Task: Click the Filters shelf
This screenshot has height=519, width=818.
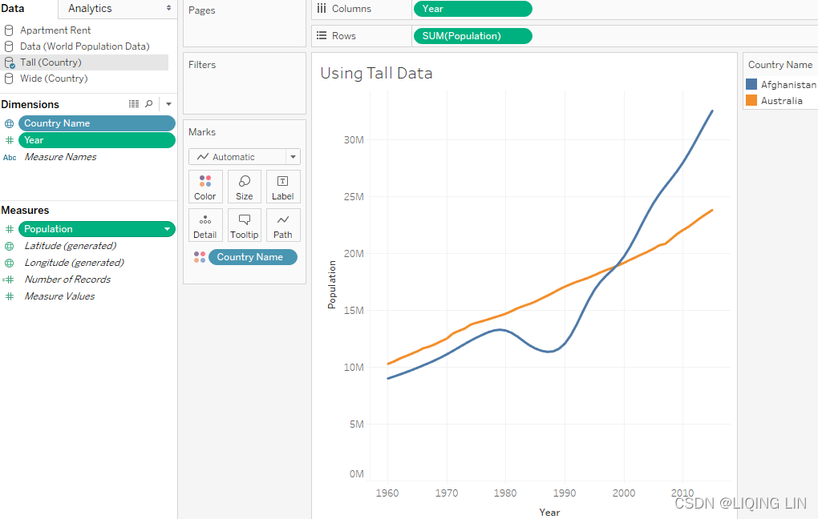Action: (x=244, y=83)
